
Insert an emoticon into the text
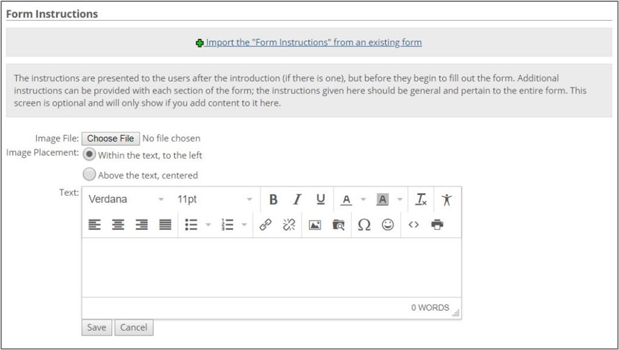386,225
